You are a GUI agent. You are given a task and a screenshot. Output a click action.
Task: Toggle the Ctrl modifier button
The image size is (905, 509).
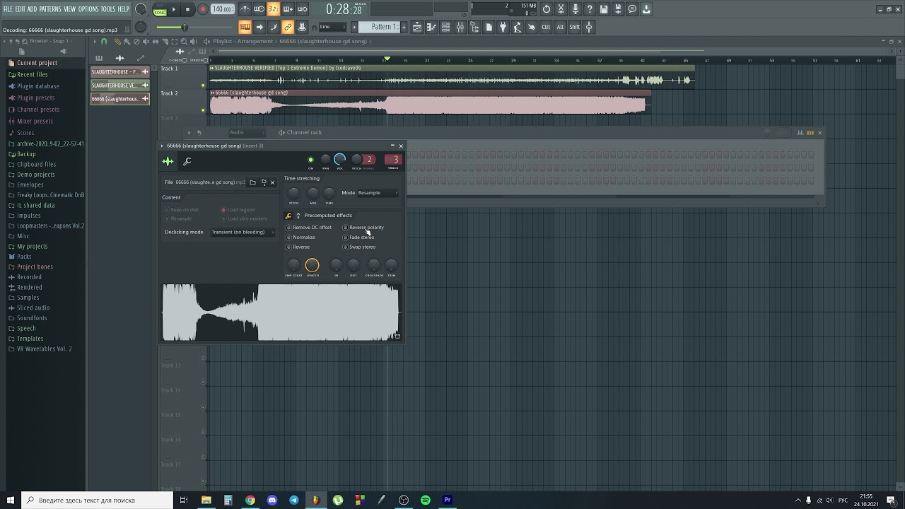pos(546,27)
